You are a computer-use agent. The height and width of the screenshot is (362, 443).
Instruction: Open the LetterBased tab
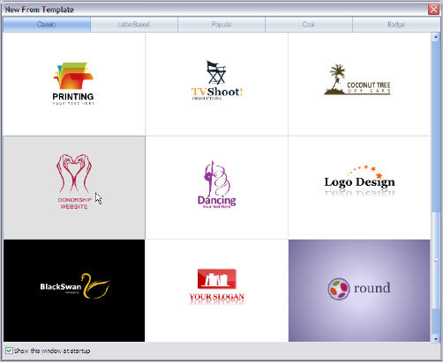click(x=134, y=25)
